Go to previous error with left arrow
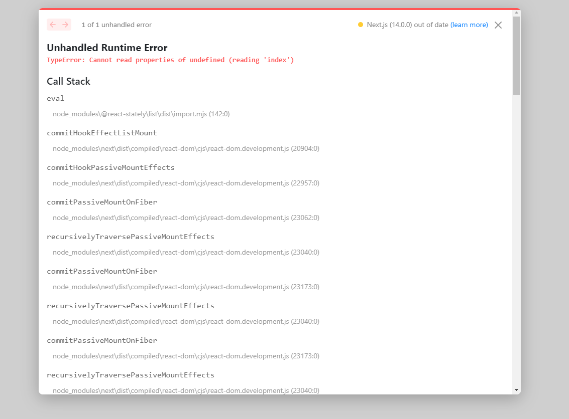The image size is (569, 419). (53, 25)
